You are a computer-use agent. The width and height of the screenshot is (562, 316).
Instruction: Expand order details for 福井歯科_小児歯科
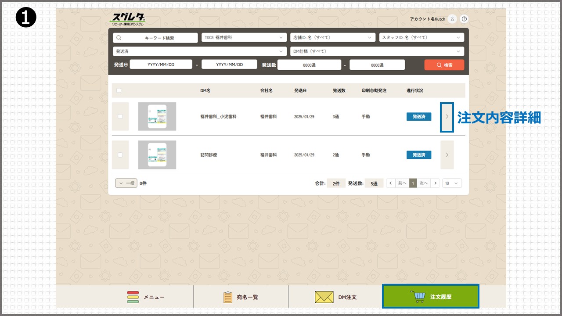447,117
